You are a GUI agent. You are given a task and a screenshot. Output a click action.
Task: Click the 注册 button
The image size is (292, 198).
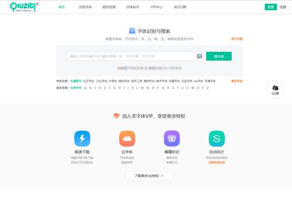(x=283, y=7)
